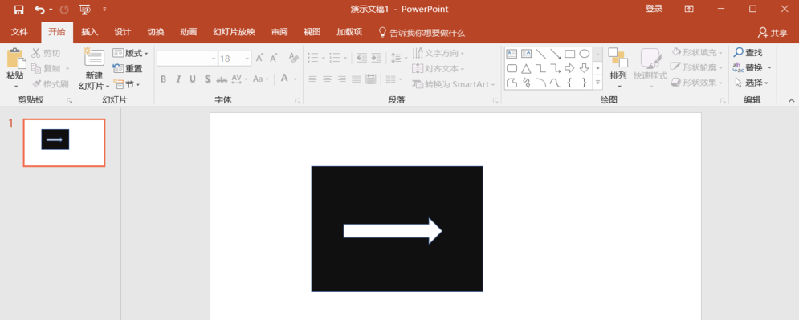The height and width of the screenshot is (320, 799).
Task: Click the 共享 (Share) button
Action: (x=773, y=33)
